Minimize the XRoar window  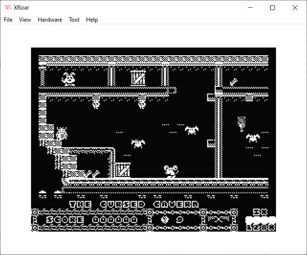point(250,8)
